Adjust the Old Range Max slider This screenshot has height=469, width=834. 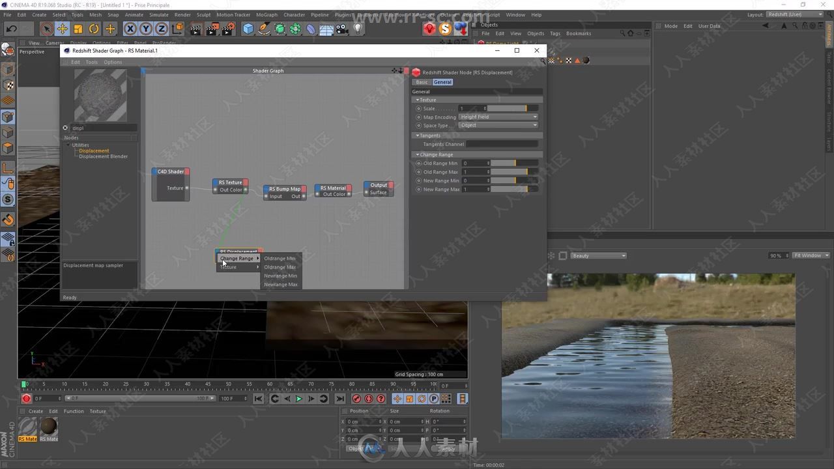pyautogui.click(x=515, y=172)
